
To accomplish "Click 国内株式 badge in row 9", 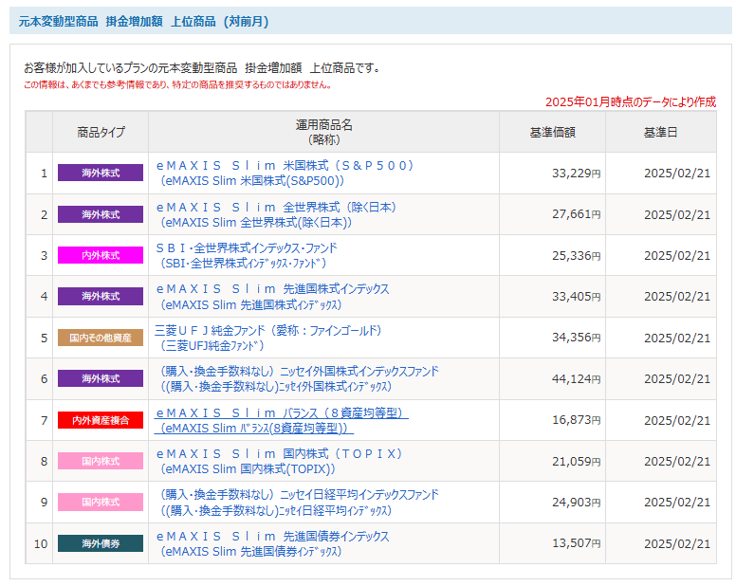I will coord(101,502).
